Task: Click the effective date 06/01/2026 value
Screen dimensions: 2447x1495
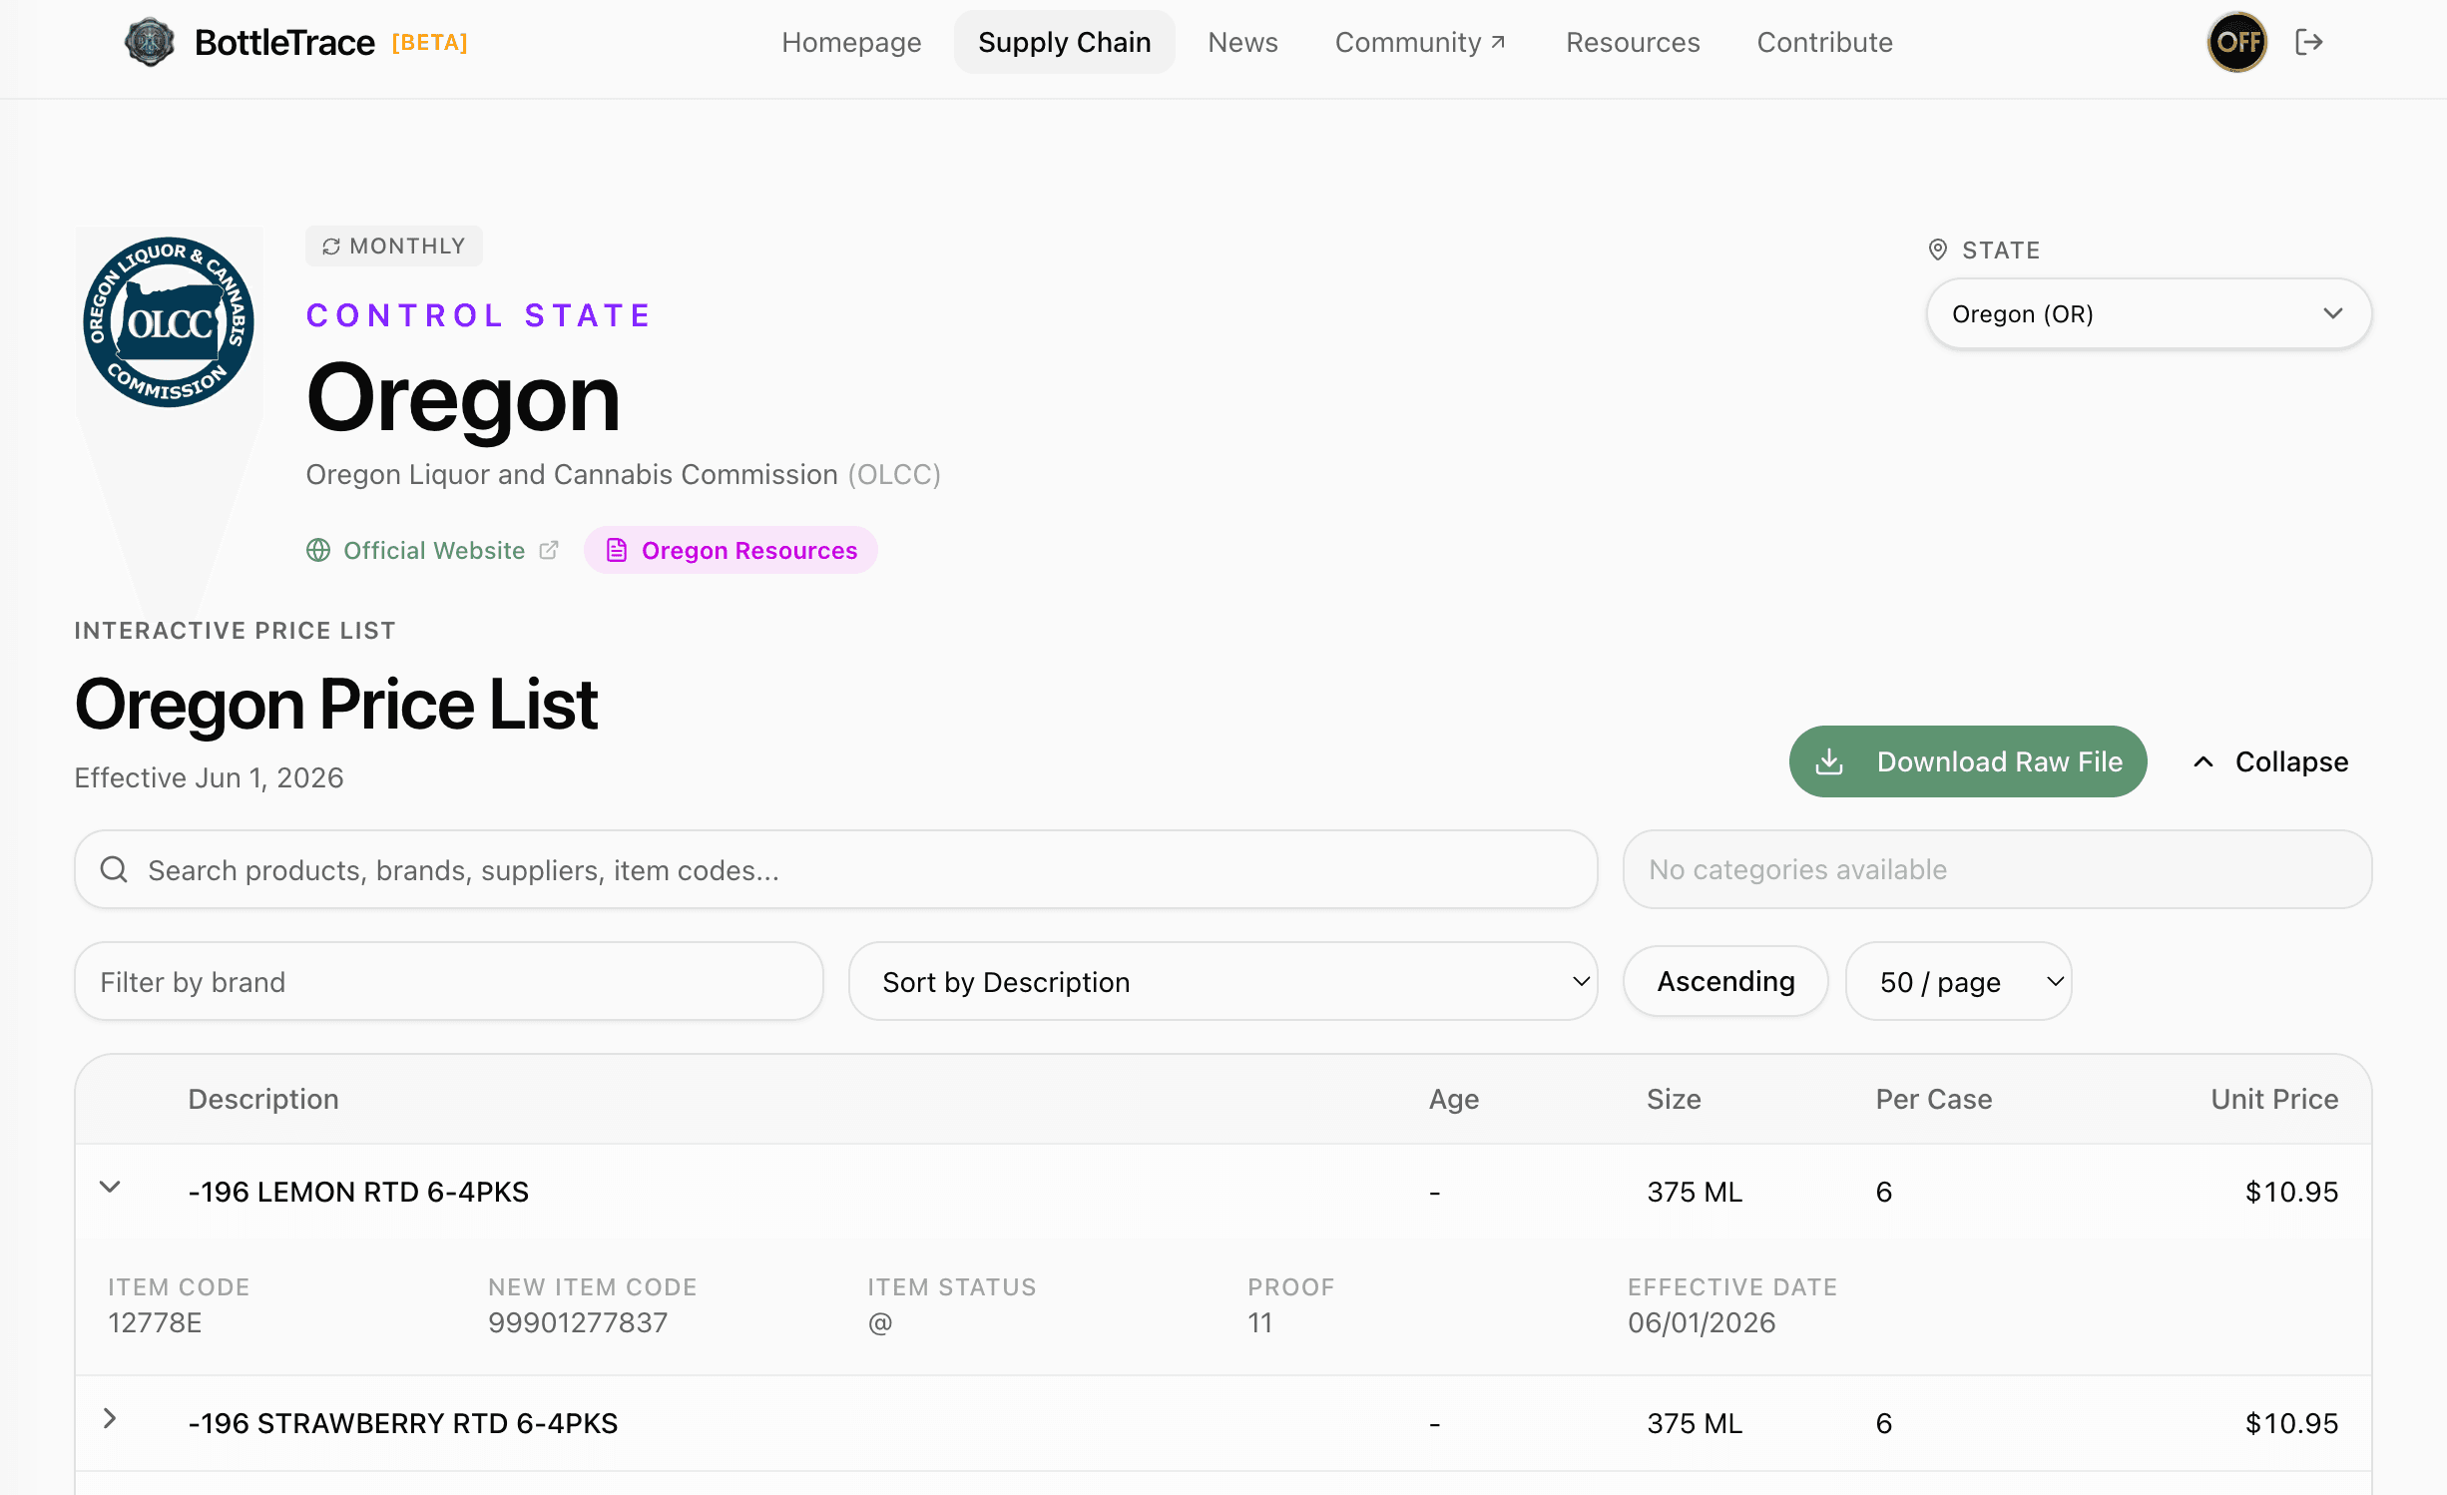Action: click(1702, 1323)
